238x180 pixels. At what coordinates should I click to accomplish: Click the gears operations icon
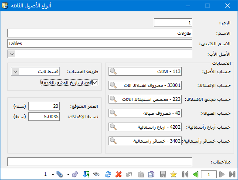pyautogui.click(x=75, y=174)
